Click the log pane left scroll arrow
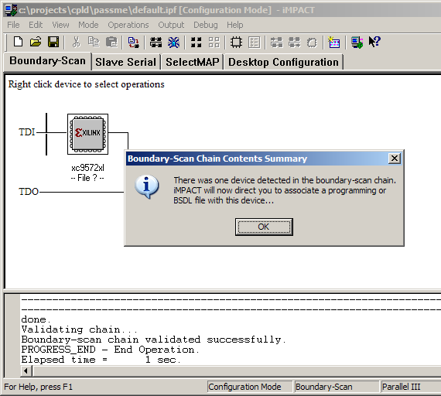This screenshot has height=396, width=441. 26,370
